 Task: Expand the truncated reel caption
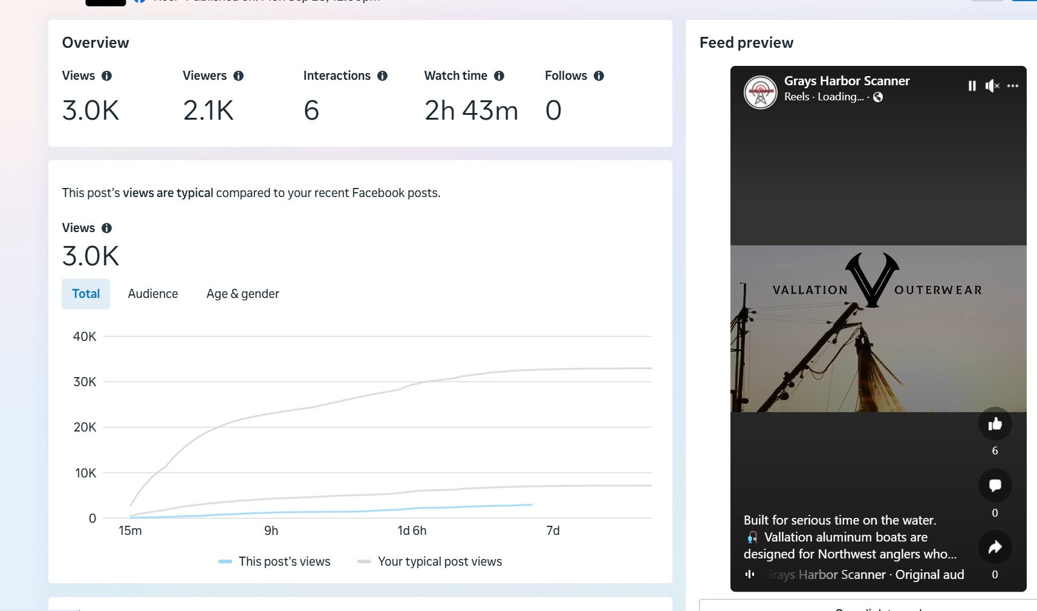tap(850, 537)
